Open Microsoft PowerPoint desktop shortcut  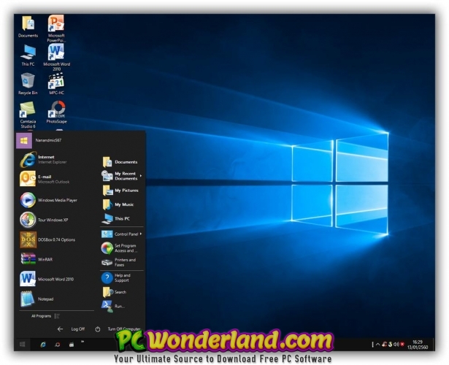point(56,28)
